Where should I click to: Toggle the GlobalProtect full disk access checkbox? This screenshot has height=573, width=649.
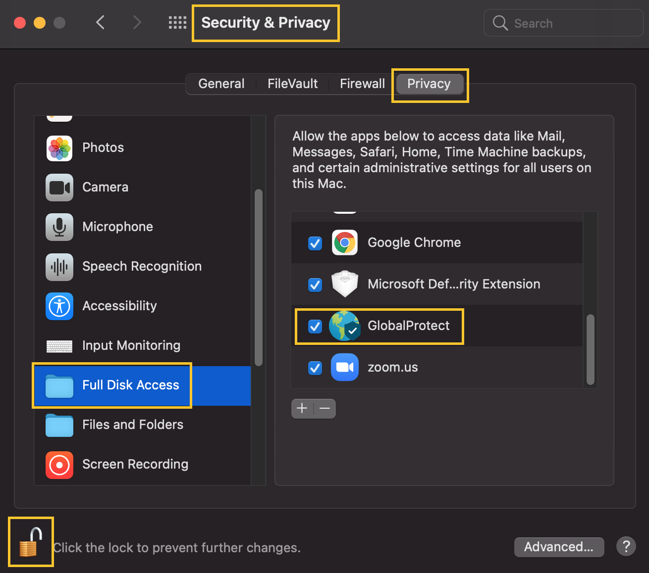[x=315, y=326]
